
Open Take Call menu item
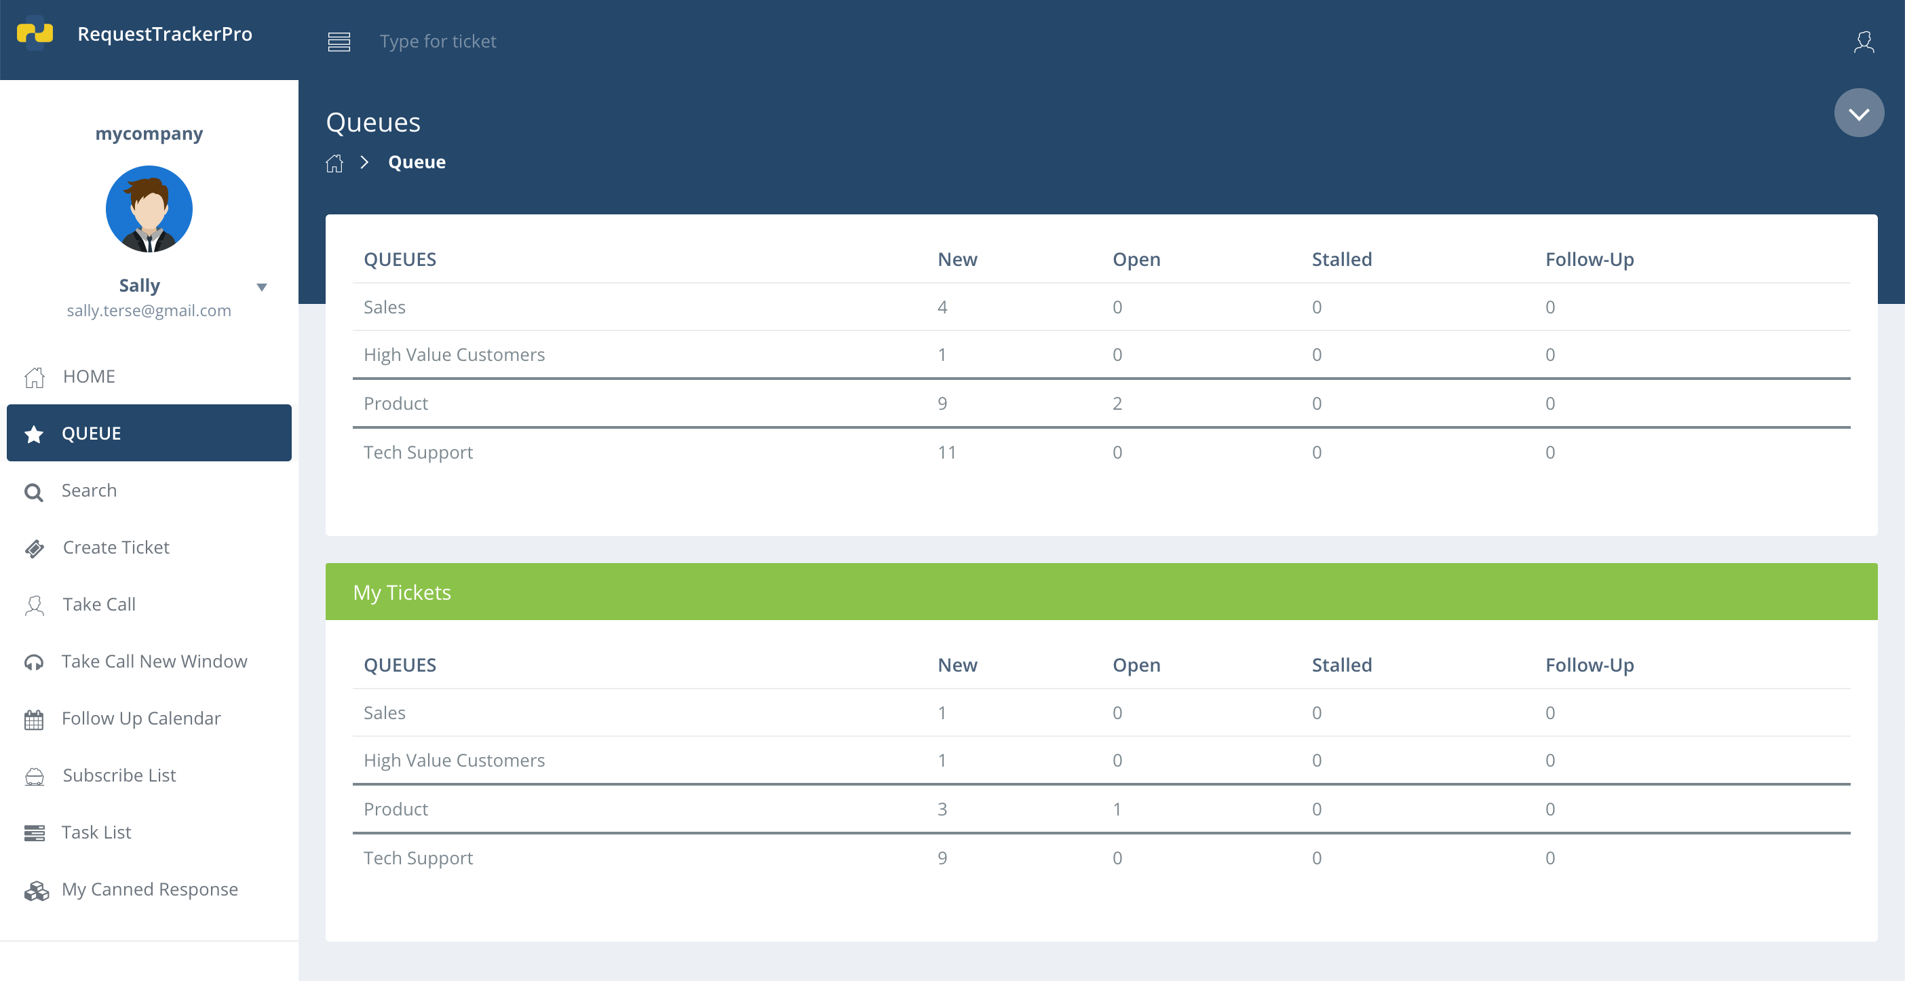149,604
